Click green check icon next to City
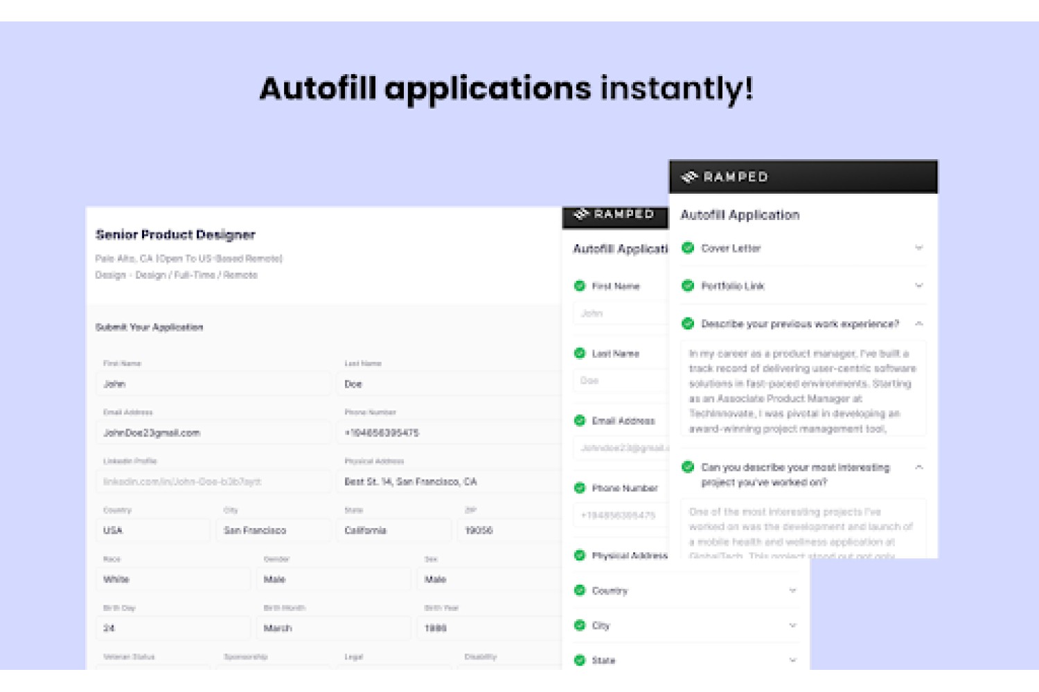This screenshot has width=1039, height=692. 580,625
